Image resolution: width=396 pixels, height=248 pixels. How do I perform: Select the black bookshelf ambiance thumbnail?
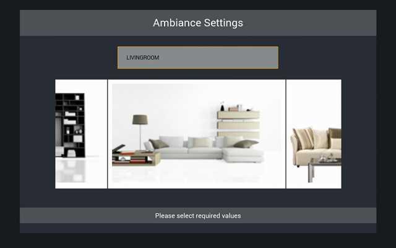[81, 134]
